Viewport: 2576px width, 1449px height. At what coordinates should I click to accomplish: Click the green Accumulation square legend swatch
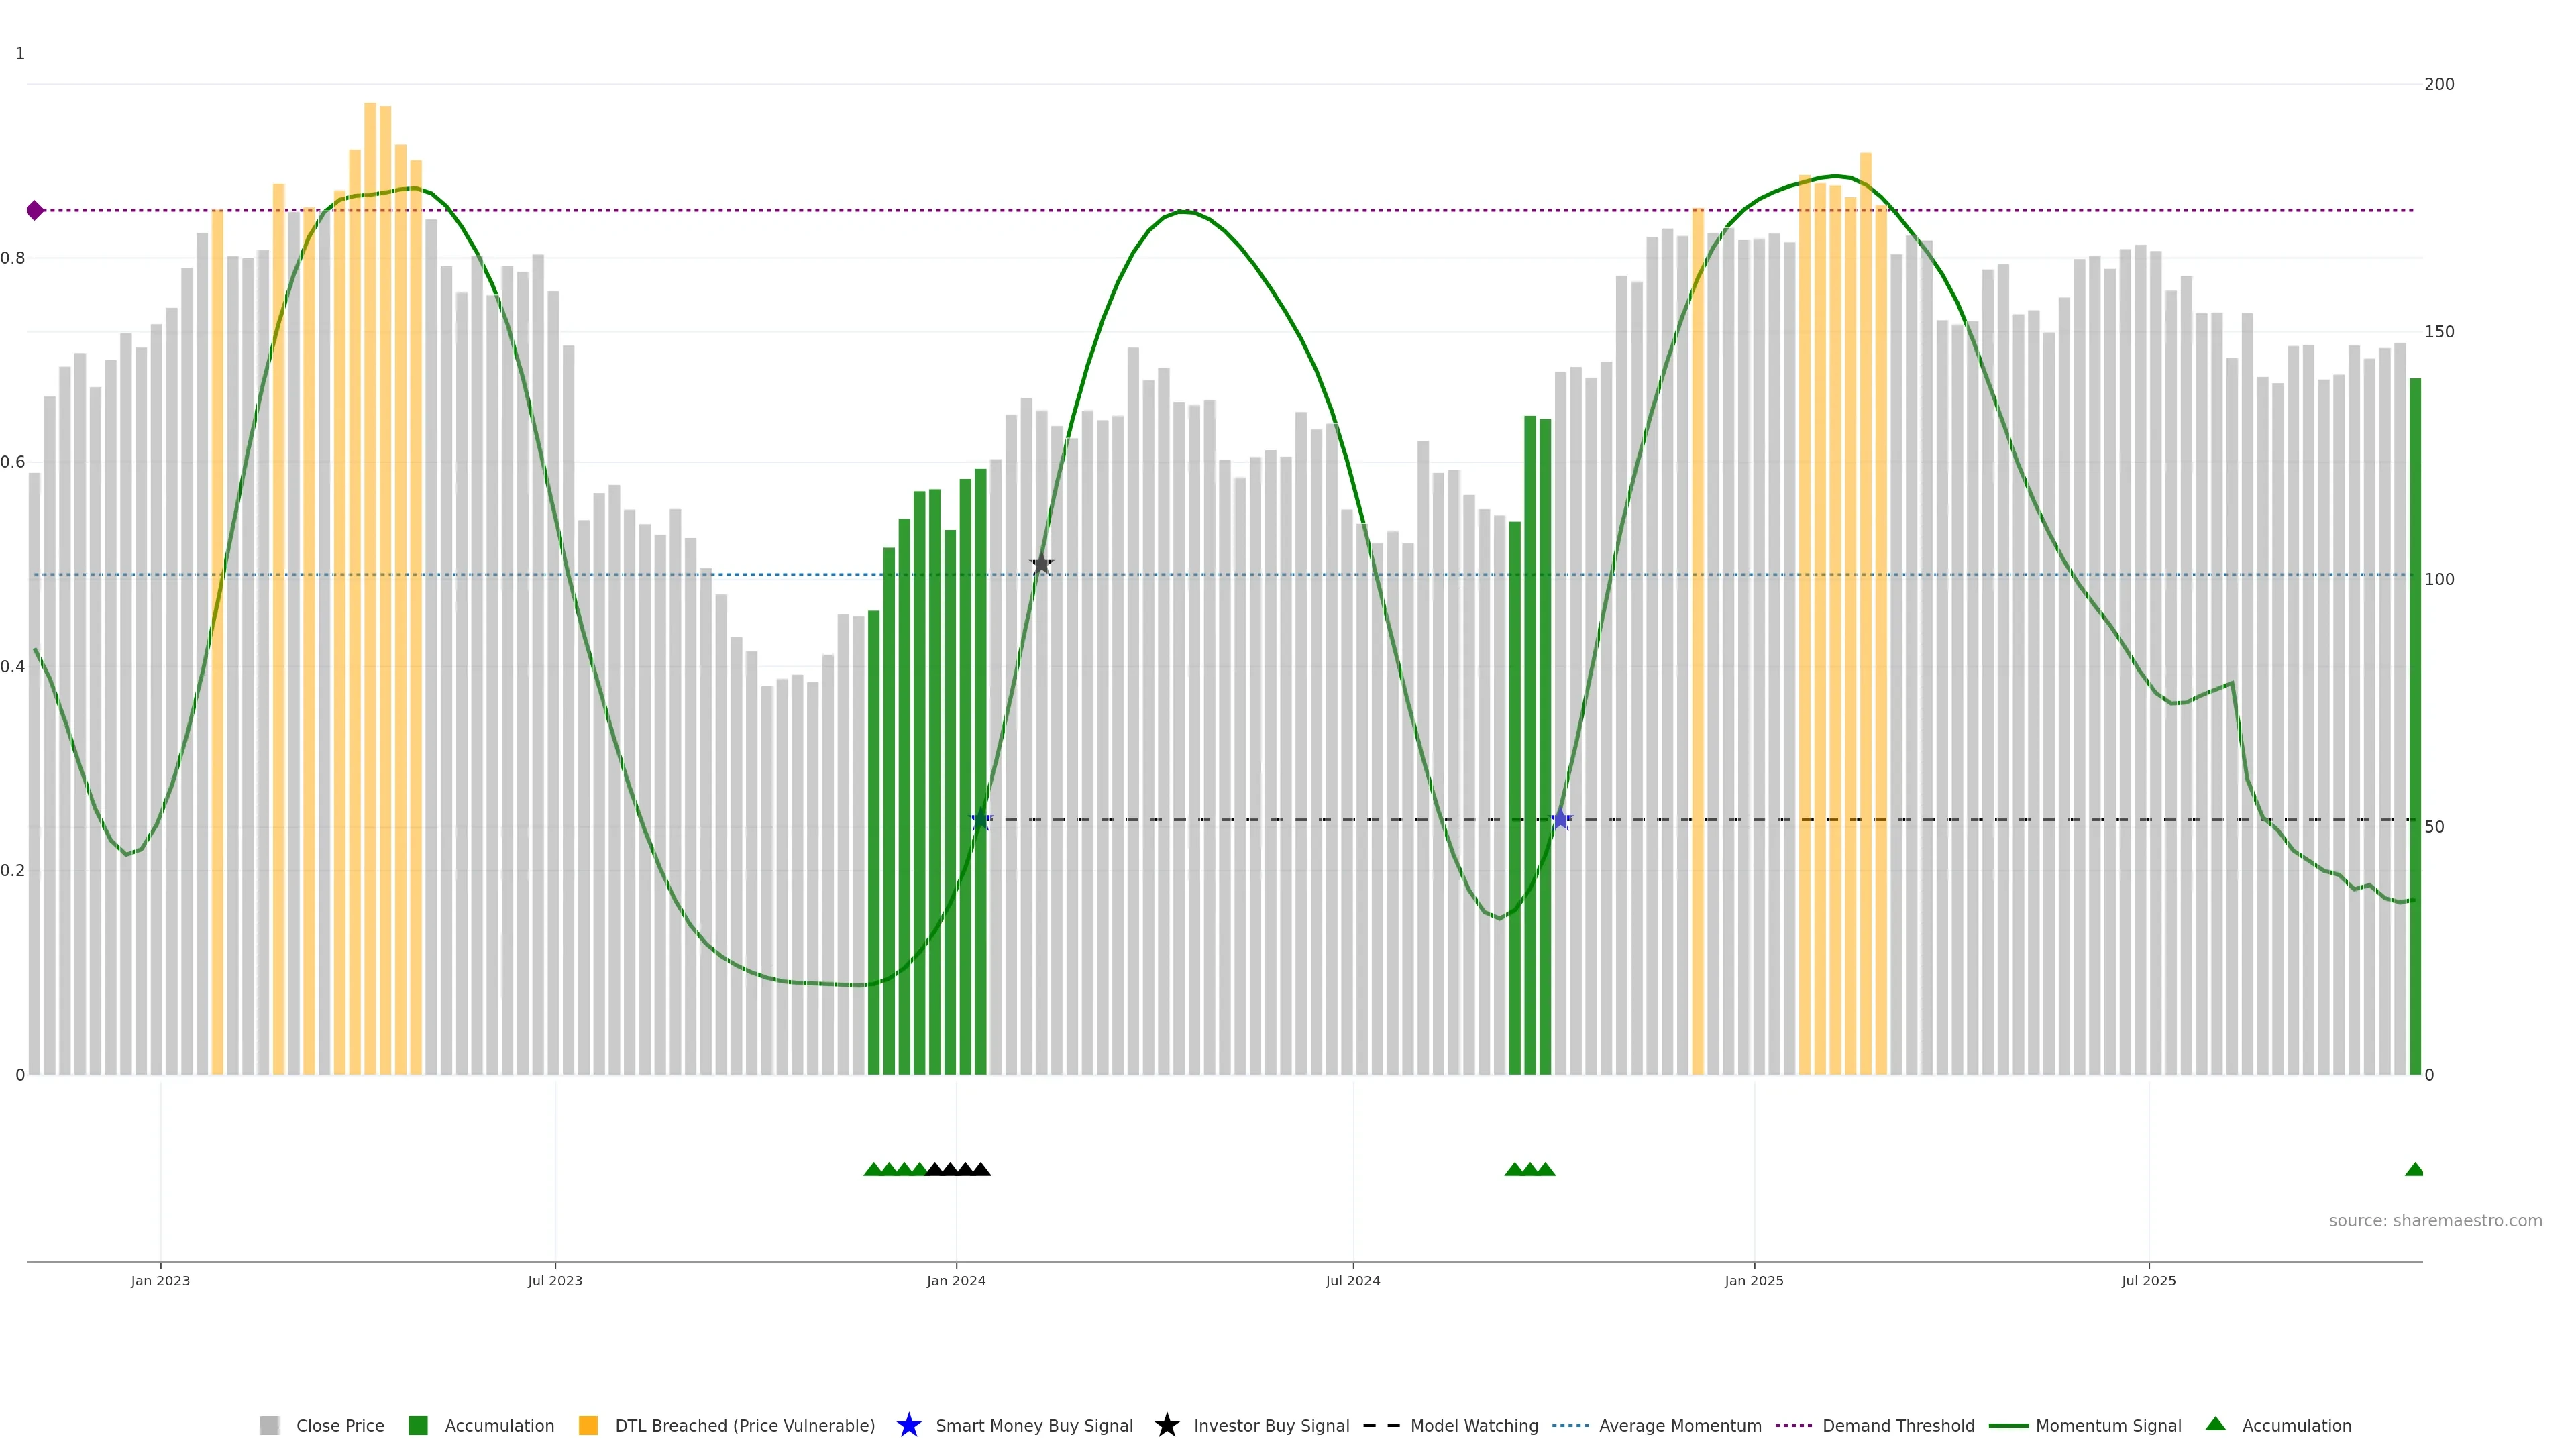tap(418, 1425)
